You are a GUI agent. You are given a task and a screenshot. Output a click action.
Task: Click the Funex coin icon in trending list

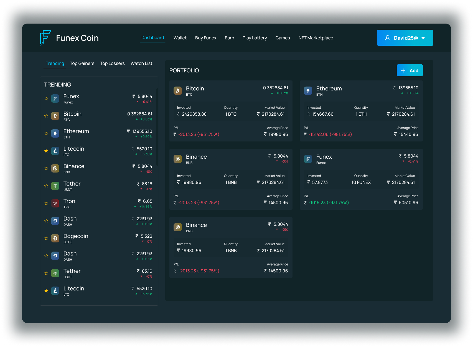tap(55, 98)
